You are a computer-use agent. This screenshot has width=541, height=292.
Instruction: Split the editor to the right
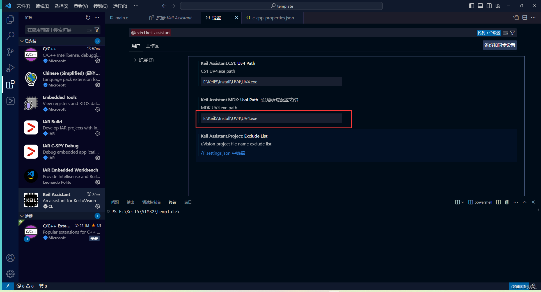point(525,18)
